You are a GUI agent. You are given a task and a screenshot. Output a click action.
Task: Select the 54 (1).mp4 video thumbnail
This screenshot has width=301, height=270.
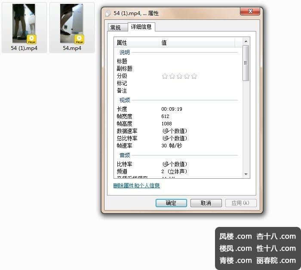[24, 23]
